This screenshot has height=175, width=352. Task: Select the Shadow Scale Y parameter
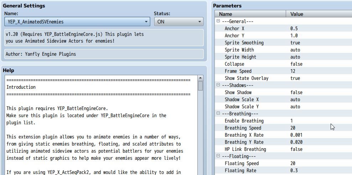283,106
